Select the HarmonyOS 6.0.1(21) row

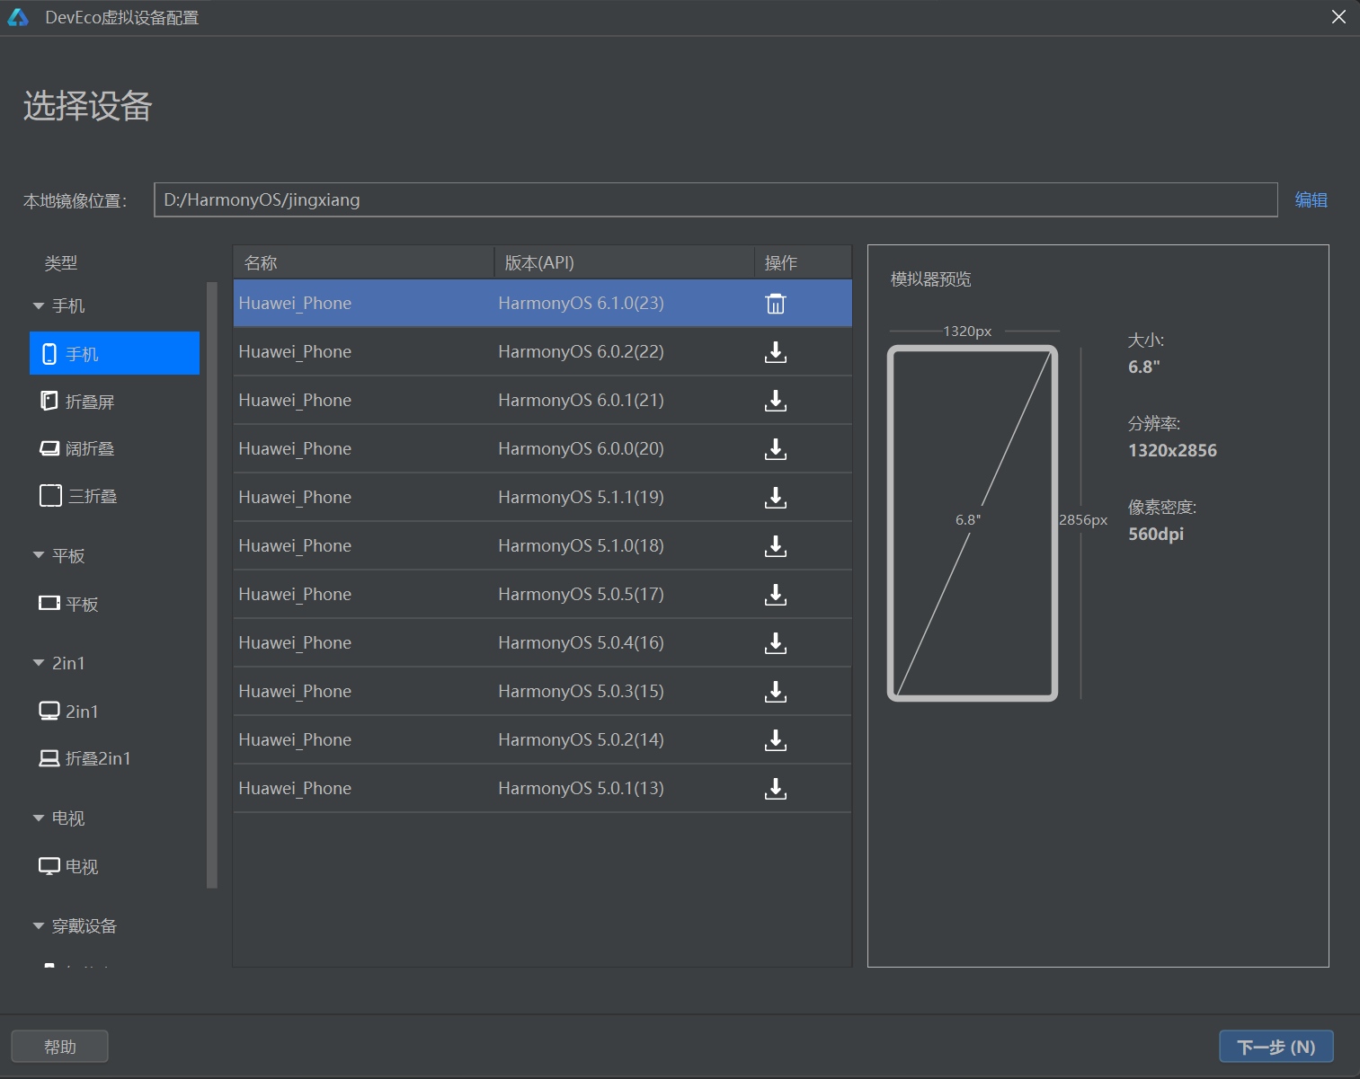[x=543, y=401]
